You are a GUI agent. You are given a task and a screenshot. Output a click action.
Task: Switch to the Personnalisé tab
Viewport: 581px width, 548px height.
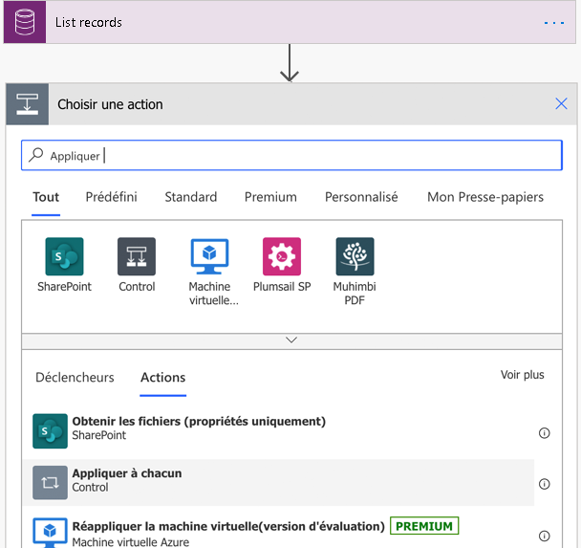click(x=361, y=197)
